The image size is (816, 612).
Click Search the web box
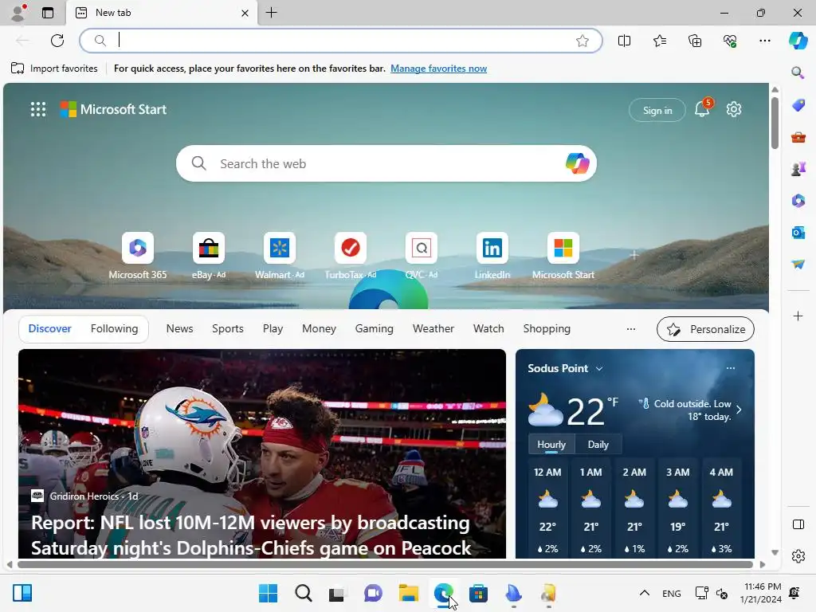(x=386, y=163)
